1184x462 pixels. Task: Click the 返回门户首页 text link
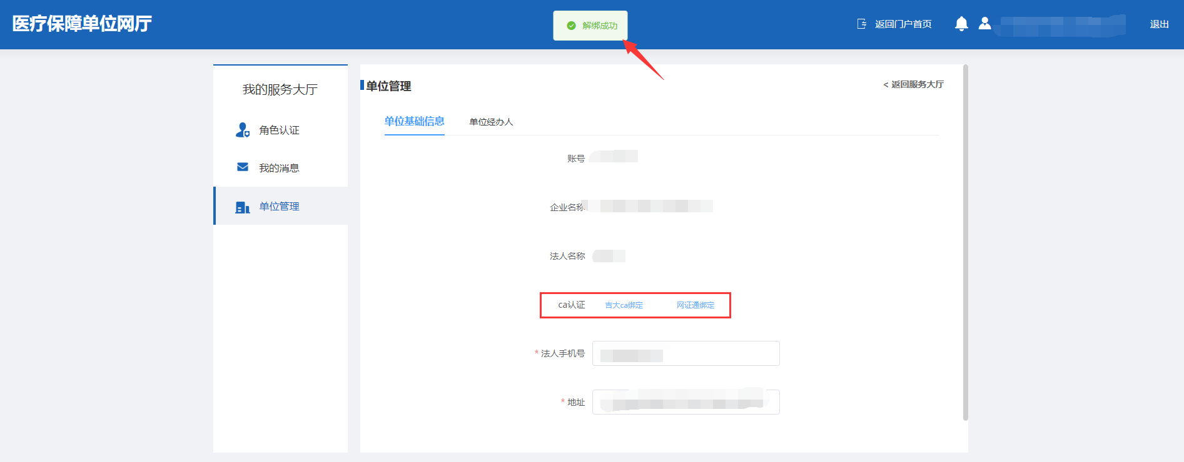[903, 24]
